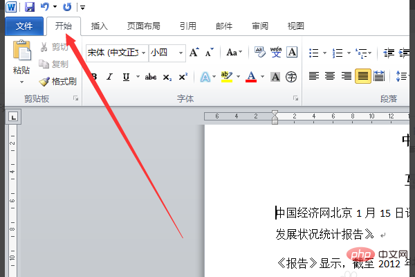Switch to the 页面布局 tab
The width and height of the screenshot is (415, 277).
click(x=143, y=26)
